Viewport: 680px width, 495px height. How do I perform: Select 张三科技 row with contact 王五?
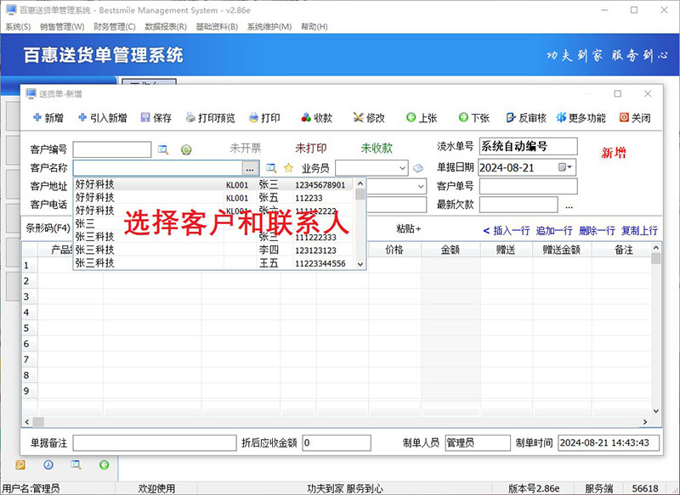(214, 263)
